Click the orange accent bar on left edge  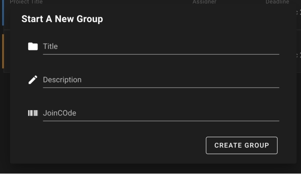point(3,52)
